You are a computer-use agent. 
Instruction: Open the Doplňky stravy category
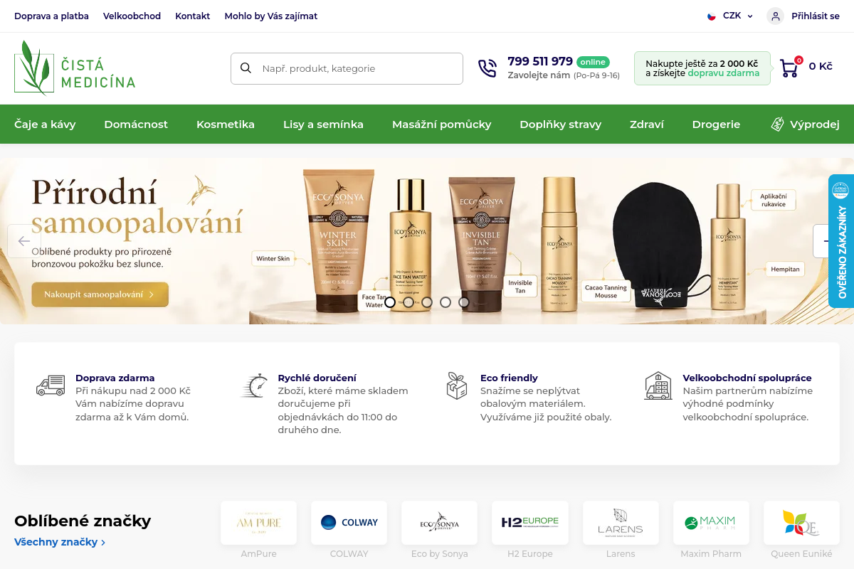(x=561, y=124)
